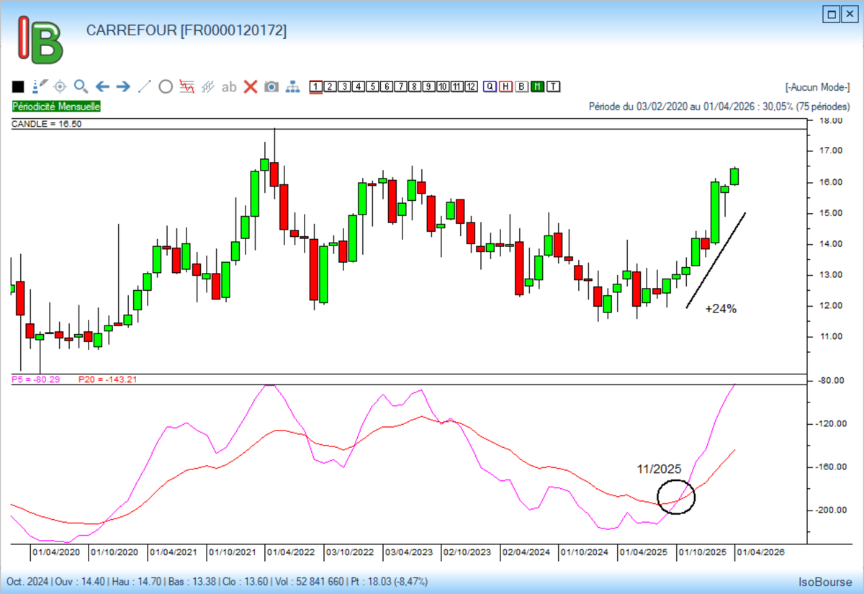Switch to H weekly periodicity
Image resolution: width=864 pixels, height=594 pixels.
point(505,87)
